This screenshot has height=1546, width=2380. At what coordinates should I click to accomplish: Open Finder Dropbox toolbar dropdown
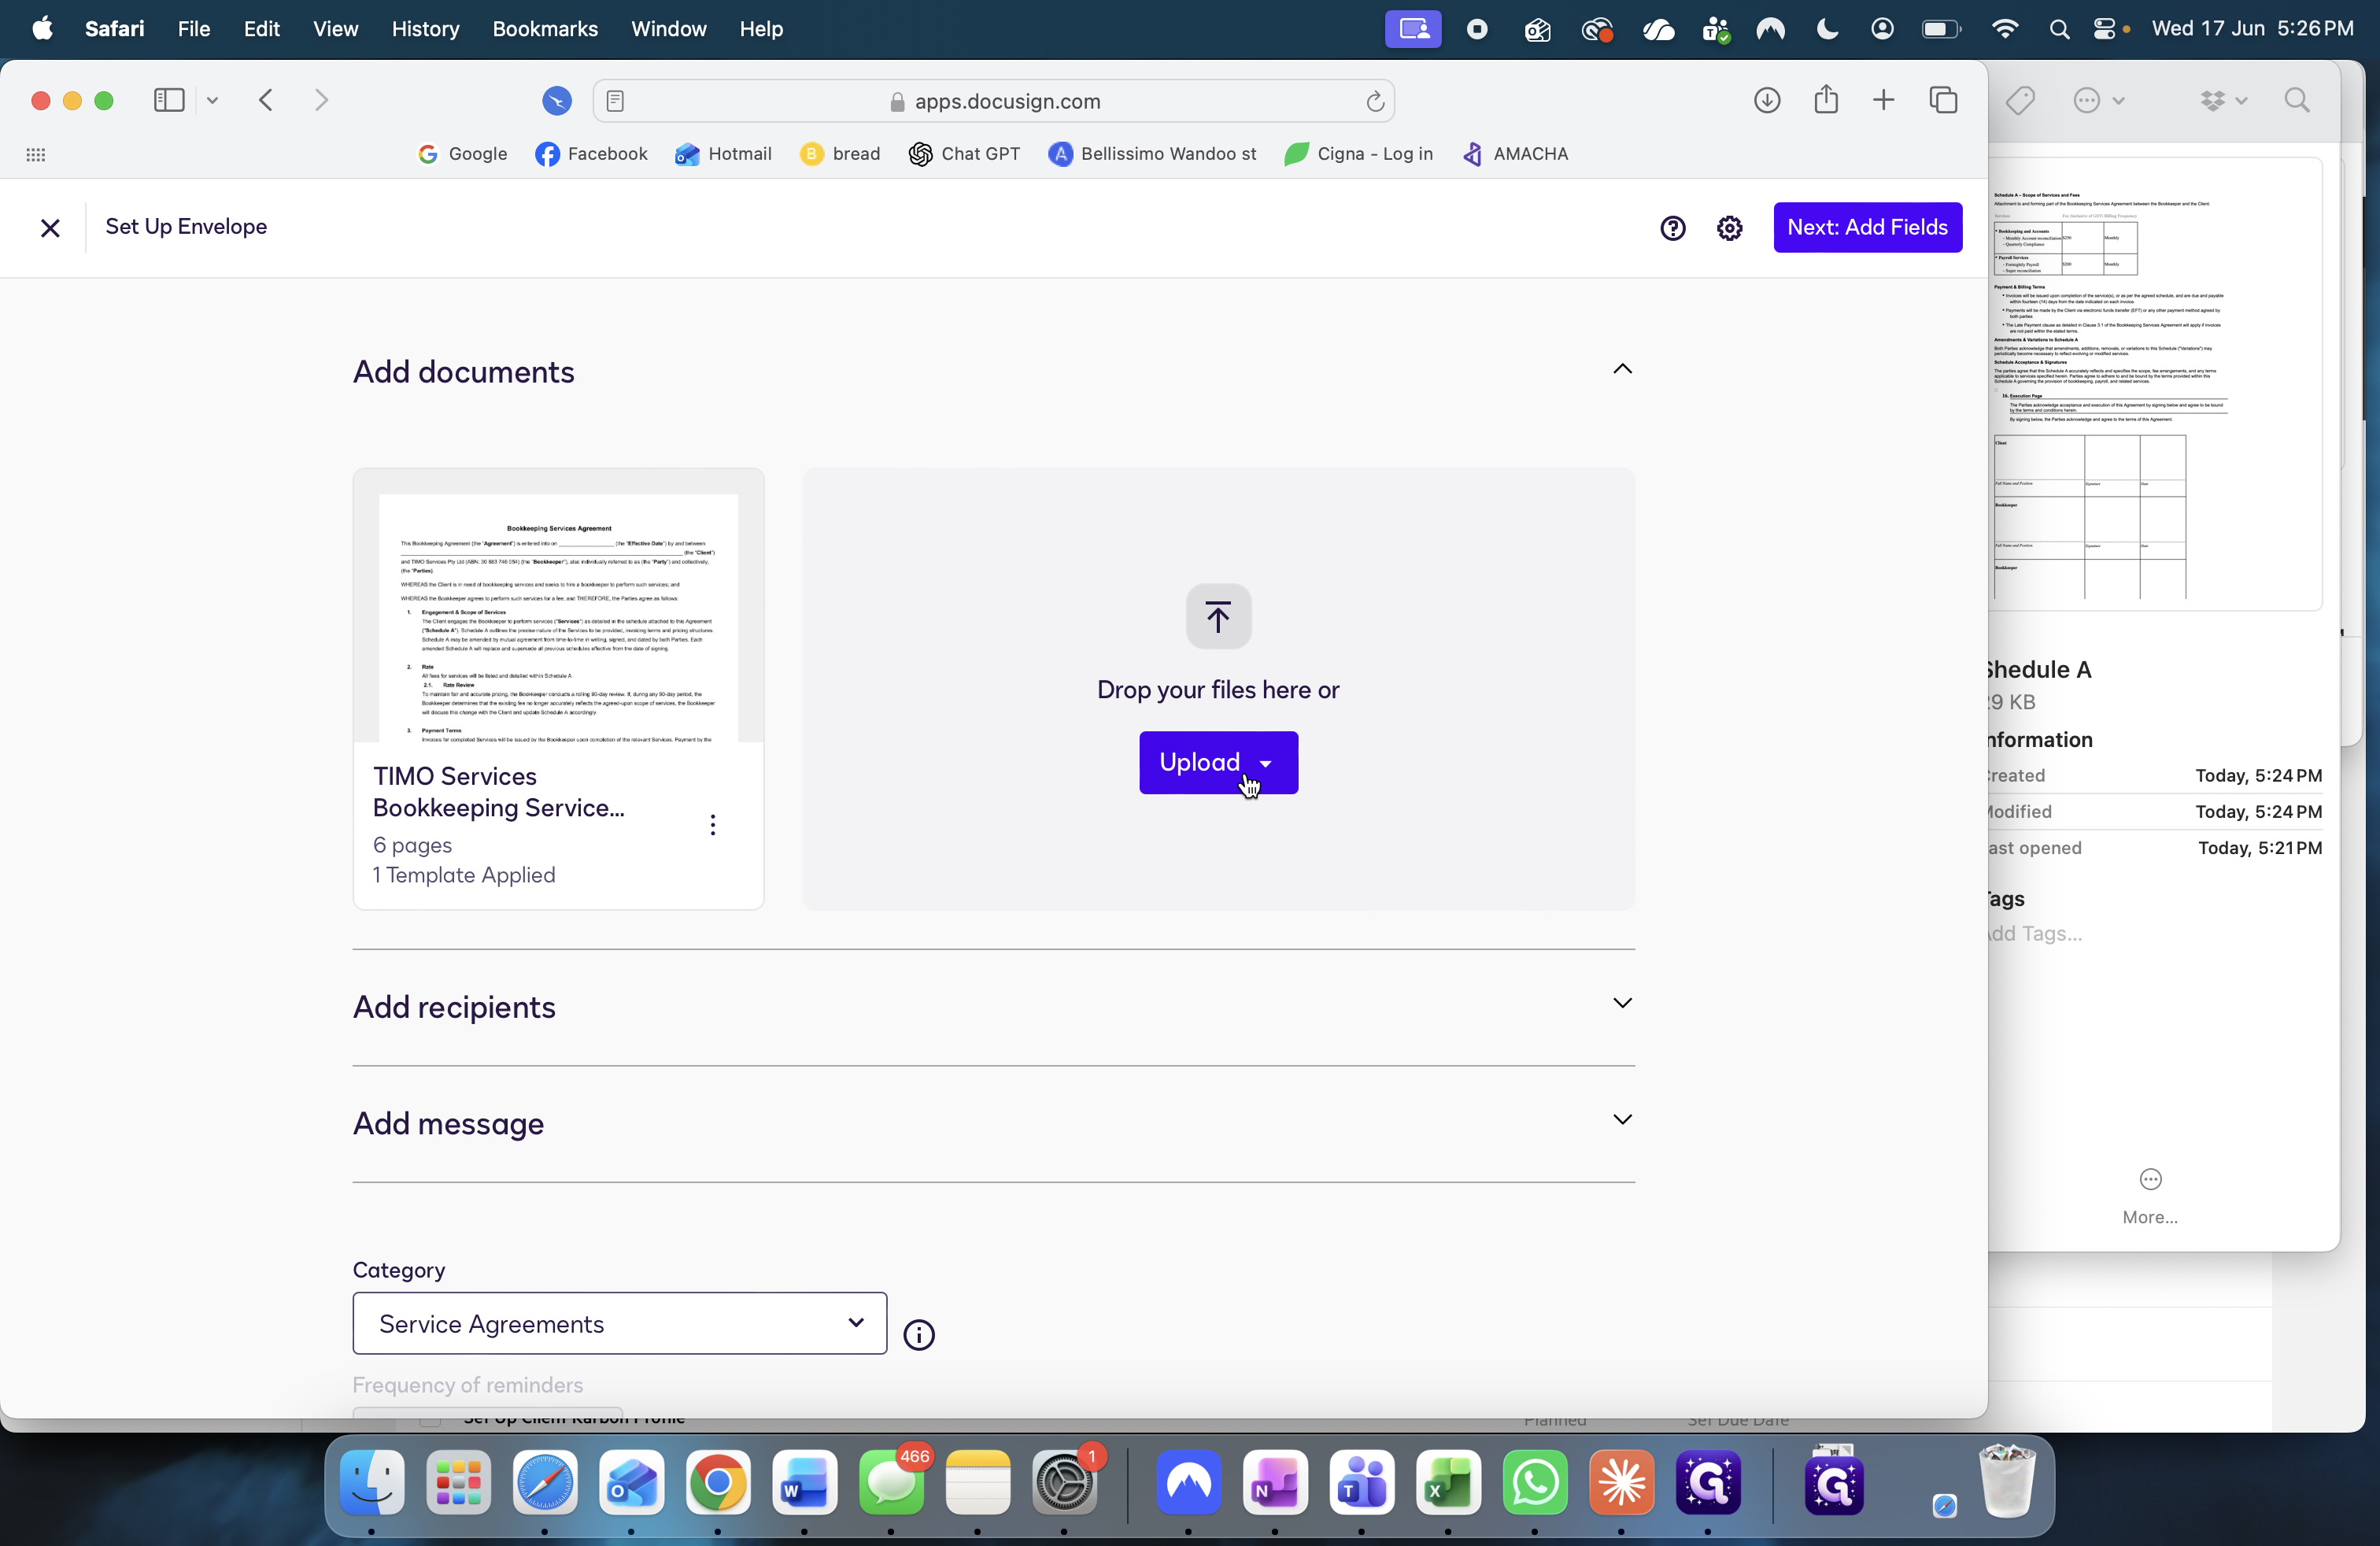pos(2223,100)
